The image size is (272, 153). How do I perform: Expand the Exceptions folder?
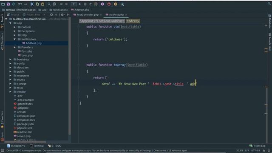click(x=14, y=31)
